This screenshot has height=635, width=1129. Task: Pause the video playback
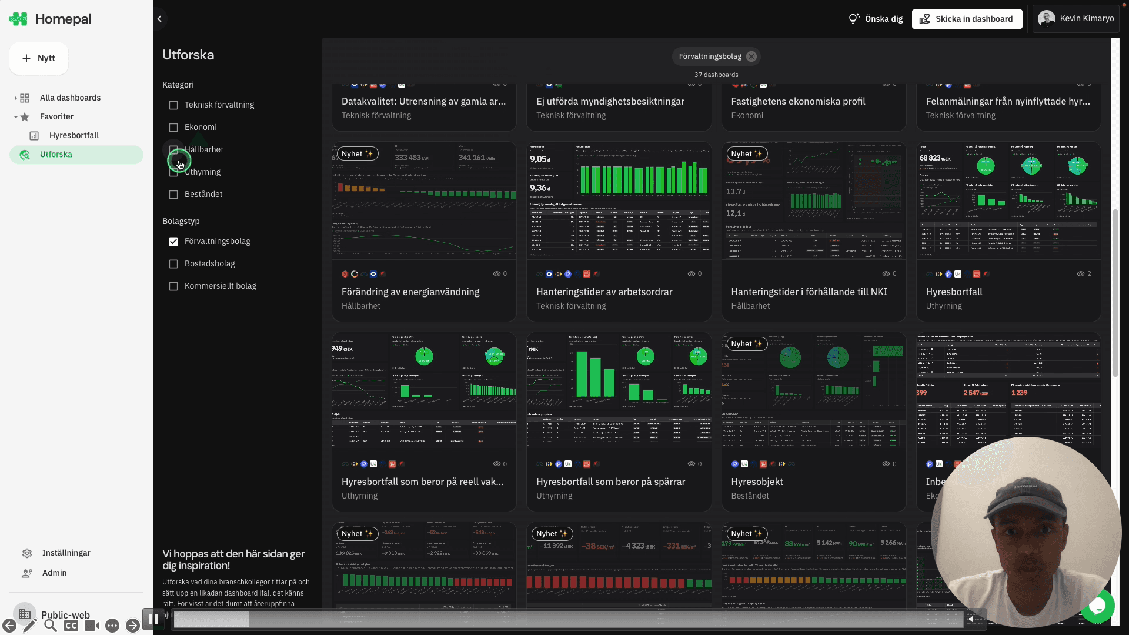coord(153,619)
